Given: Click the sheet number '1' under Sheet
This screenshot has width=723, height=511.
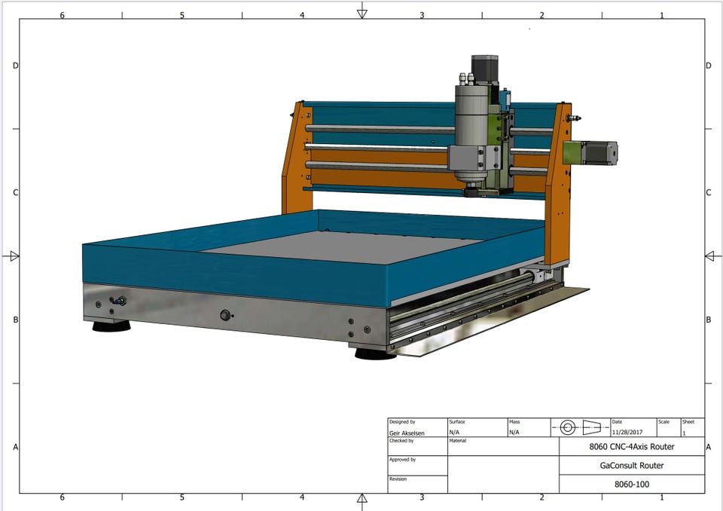Looking at the screenshot, I should pyautogui.click(x=685, y=433).
